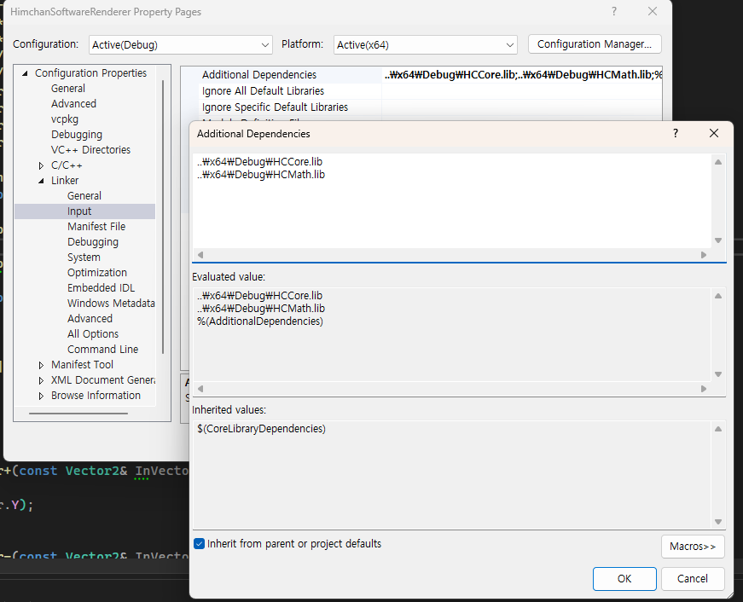This screenshot has height=602, width=743.
Task: Collapse Configuration Properties root node
Action: point(26,73)
